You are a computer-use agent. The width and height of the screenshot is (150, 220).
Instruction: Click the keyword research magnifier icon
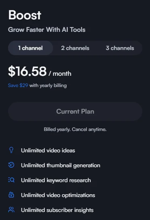tap(11, 180)
